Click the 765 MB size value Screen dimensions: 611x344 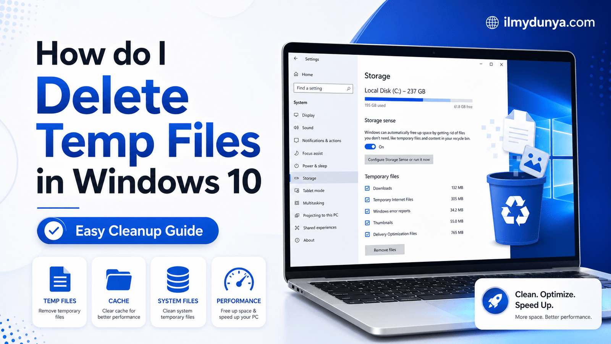[457, 232]
